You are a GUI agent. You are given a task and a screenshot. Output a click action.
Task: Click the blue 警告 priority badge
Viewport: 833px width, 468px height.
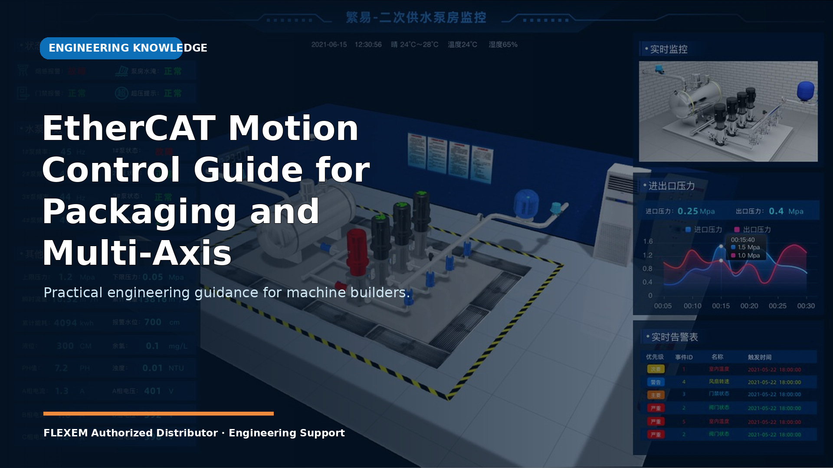(x=656, y=382)
